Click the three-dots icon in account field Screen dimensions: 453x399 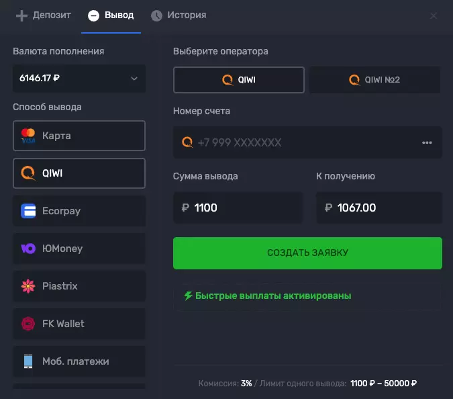point(427,142)
